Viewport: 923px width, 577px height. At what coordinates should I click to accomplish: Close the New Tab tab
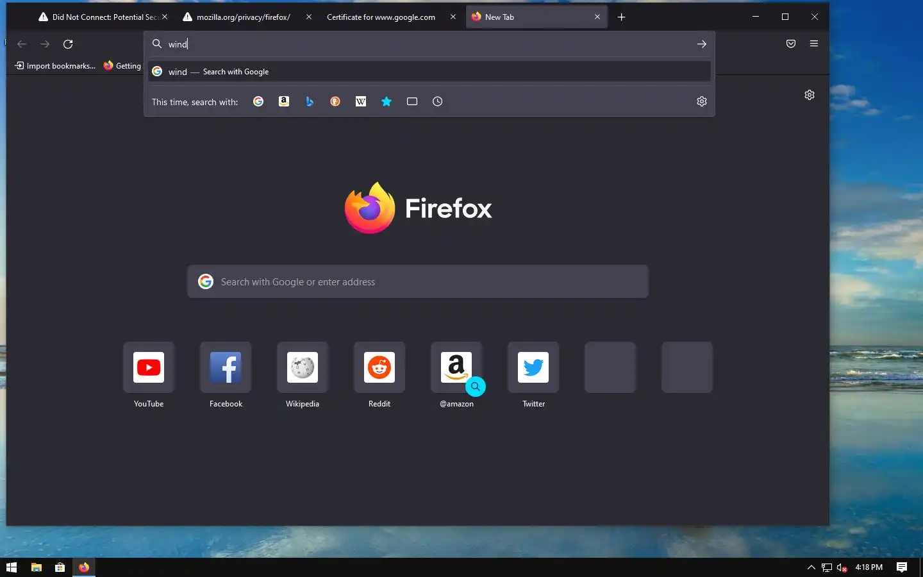[597, 17]
